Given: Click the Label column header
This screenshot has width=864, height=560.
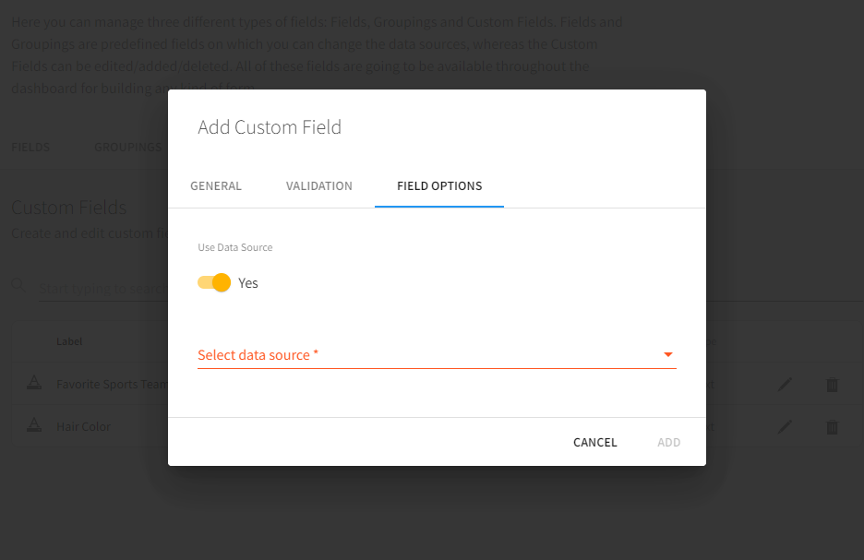Looking at the screenshot, I should pos(69,341).
